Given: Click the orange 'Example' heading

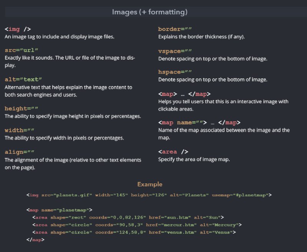Looking at the screenshot, I should tap(150, 184).
